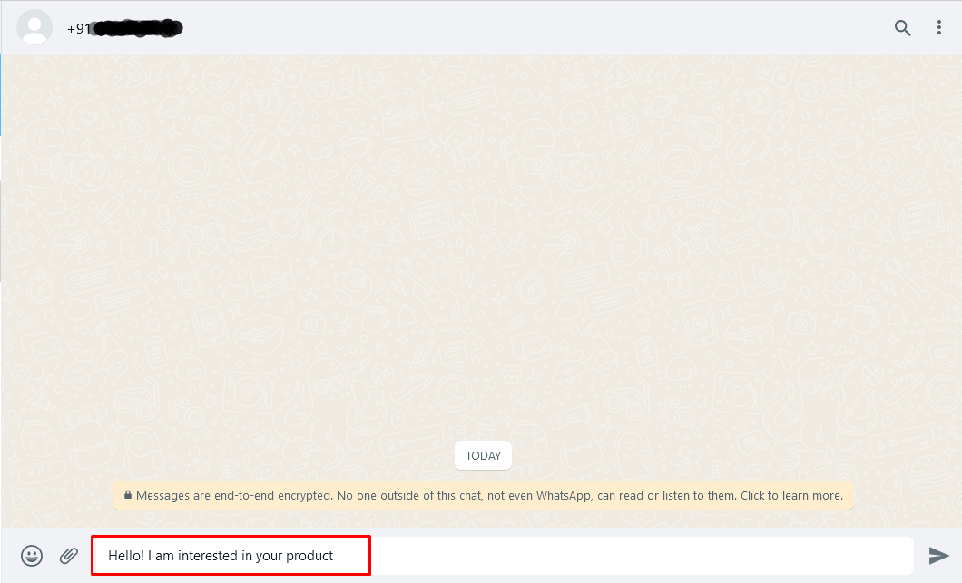Click the lock icon in encryption notice
This screenshot has width=962, height=583.
[x=128, y=496]
